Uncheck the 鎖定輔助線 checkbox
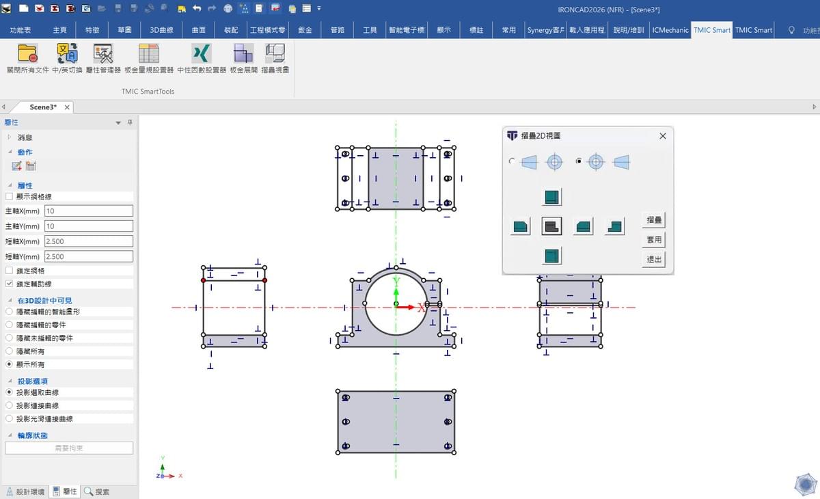The height and width of the screenshot is (499, 820). click(10, 284)
